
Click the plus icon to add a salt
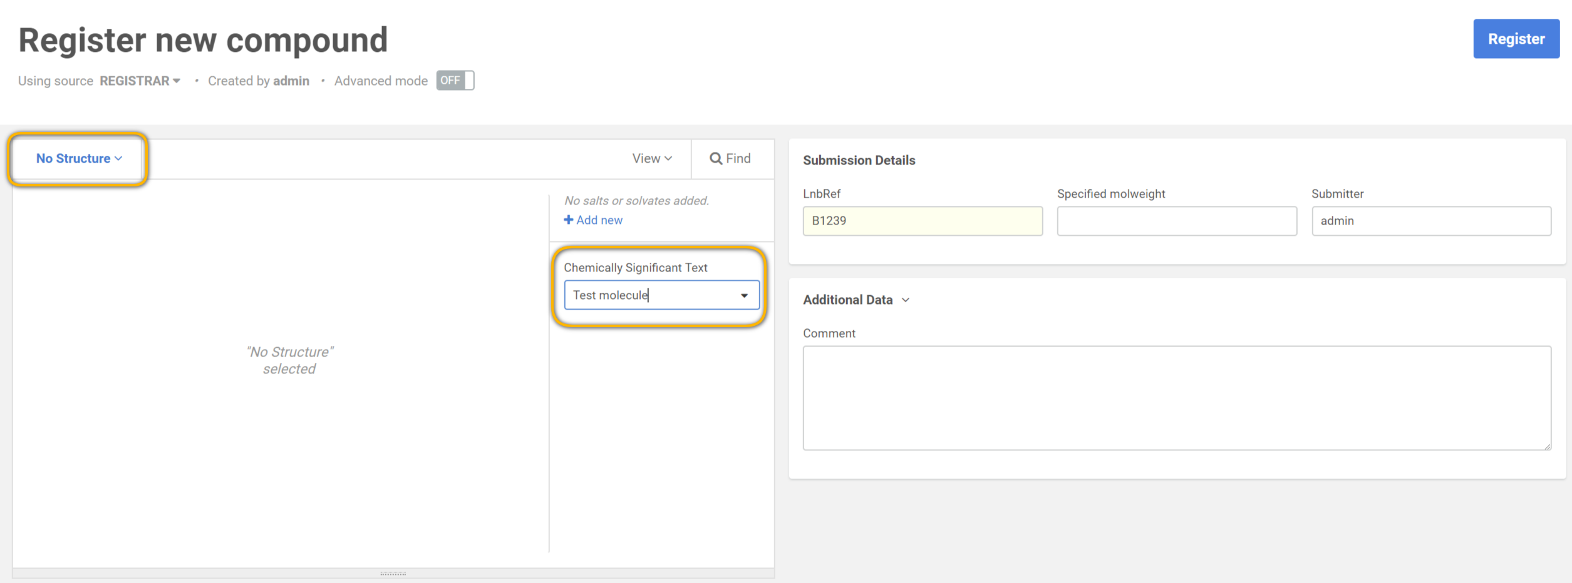568,220
